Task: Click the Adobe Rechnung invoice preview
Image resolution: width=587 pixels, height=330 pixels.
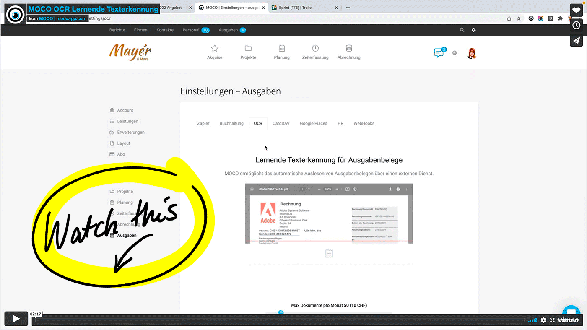Action: pyautogui.click(x=329, y=213)
